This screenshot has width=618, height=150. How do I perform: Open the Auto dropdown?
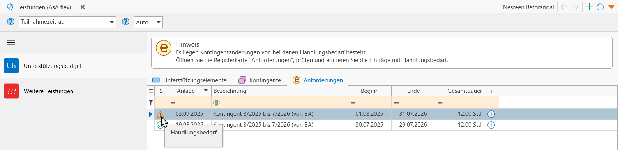[x=148, y=22]
